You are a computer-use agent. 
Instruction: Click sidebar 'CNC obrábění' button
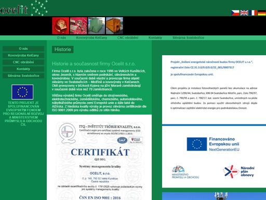coord(23,62)
